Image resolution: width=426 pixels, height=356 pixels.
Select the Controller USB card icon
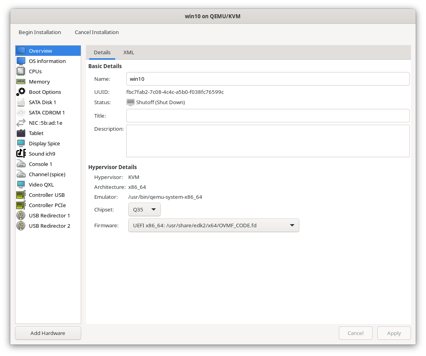[x=21, y=195]
